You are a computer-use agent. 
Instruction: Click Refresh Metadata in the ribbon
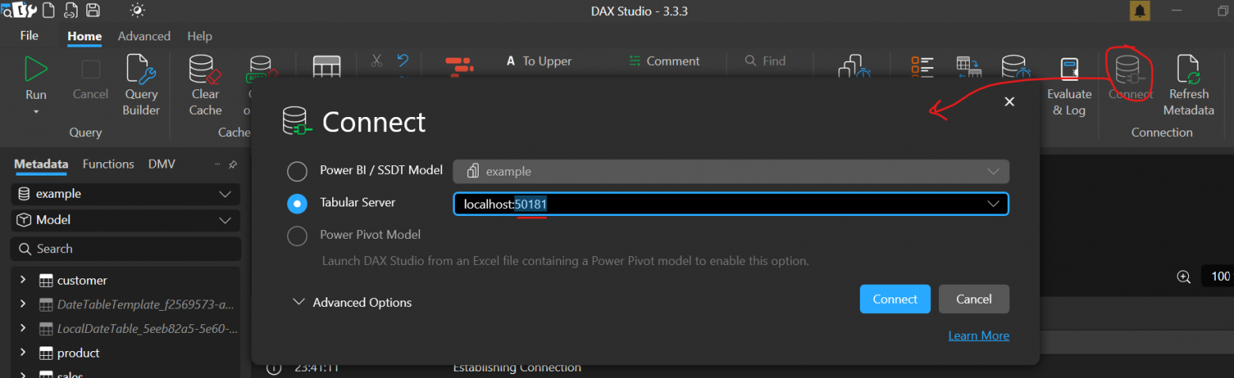pos(1188,71)
